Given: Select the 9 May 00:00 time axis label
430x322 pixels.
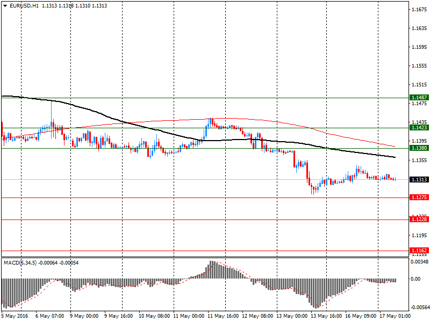Looking at the screenshot, I should (x=84, y=316).
